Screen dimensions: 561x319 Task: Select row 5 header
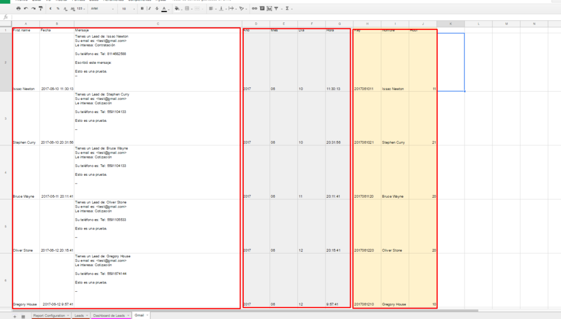click(x=5, y=226)
